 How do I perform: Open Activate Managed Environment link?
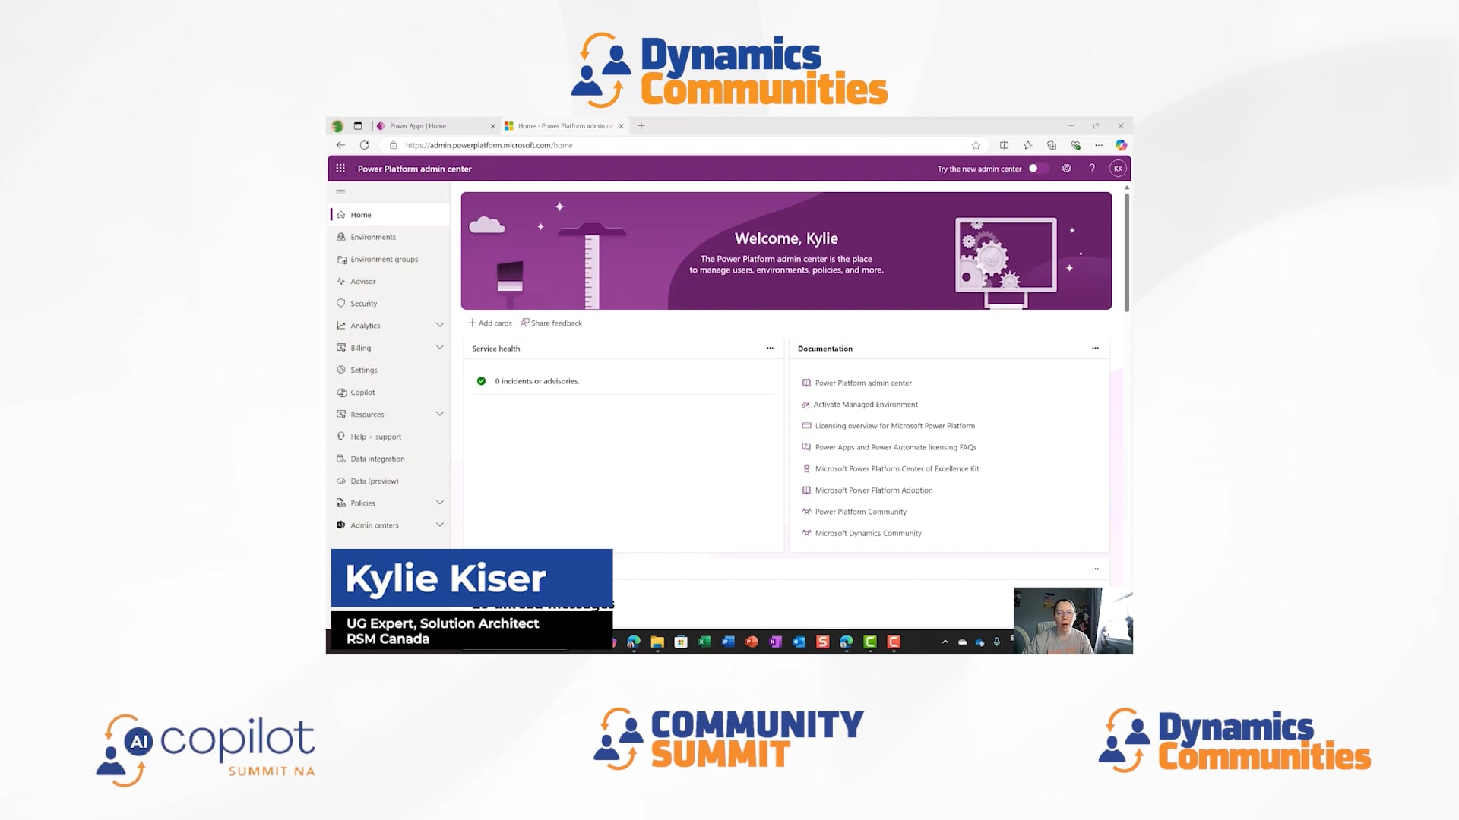[x=866, y=405]
